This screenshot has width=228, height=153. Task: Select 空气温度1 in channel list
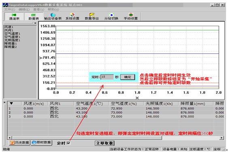click(x=12, y=33)
